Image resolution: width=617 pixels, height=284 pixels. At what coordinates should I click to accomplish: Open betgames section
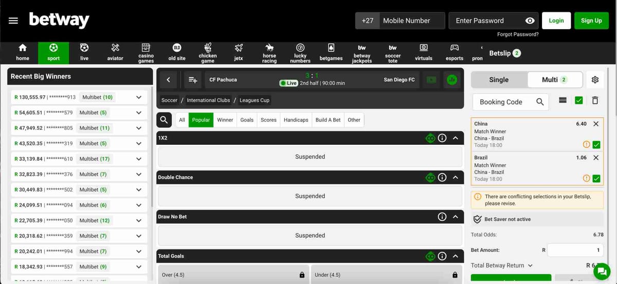[331, 52]
